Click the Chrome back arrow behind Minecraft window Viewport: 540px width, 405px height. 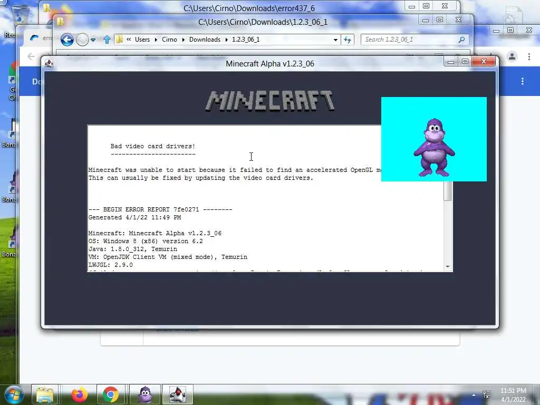(31, 56)
